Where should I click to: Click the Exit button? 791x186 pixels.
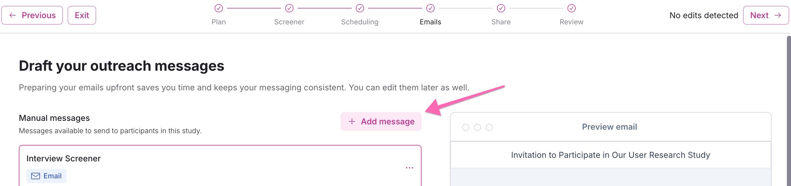82,15
